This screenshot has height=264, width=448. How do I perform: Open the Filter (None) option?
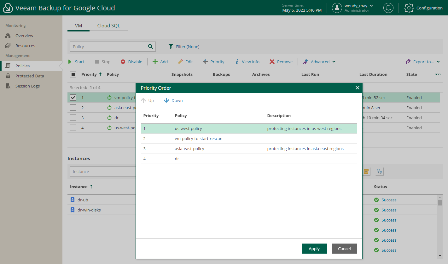[x=184, y=47]
